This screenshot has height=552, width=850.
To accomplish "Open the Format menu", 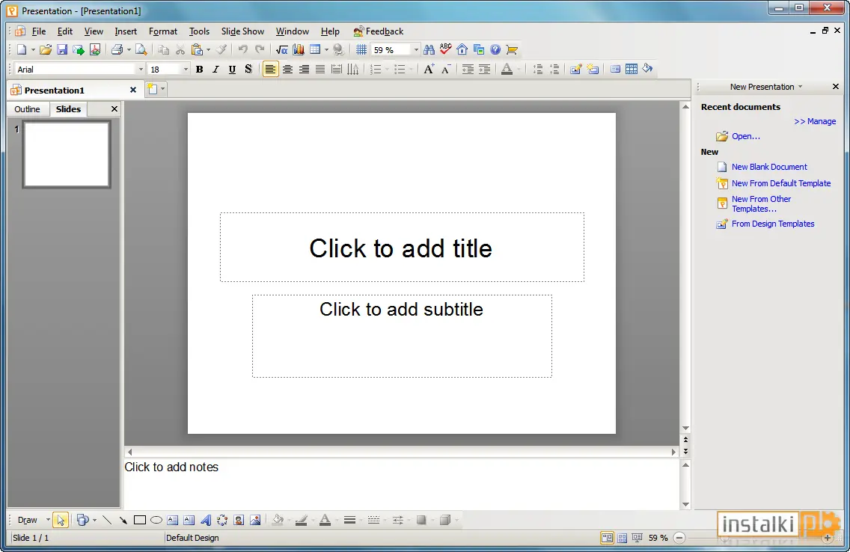I will (163, 31).
